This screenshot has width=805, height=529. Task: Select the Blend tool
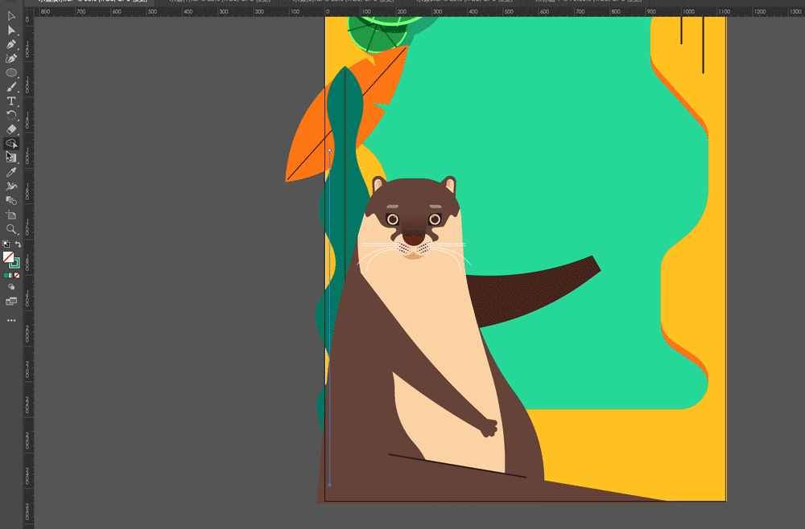tap(11, 200)
